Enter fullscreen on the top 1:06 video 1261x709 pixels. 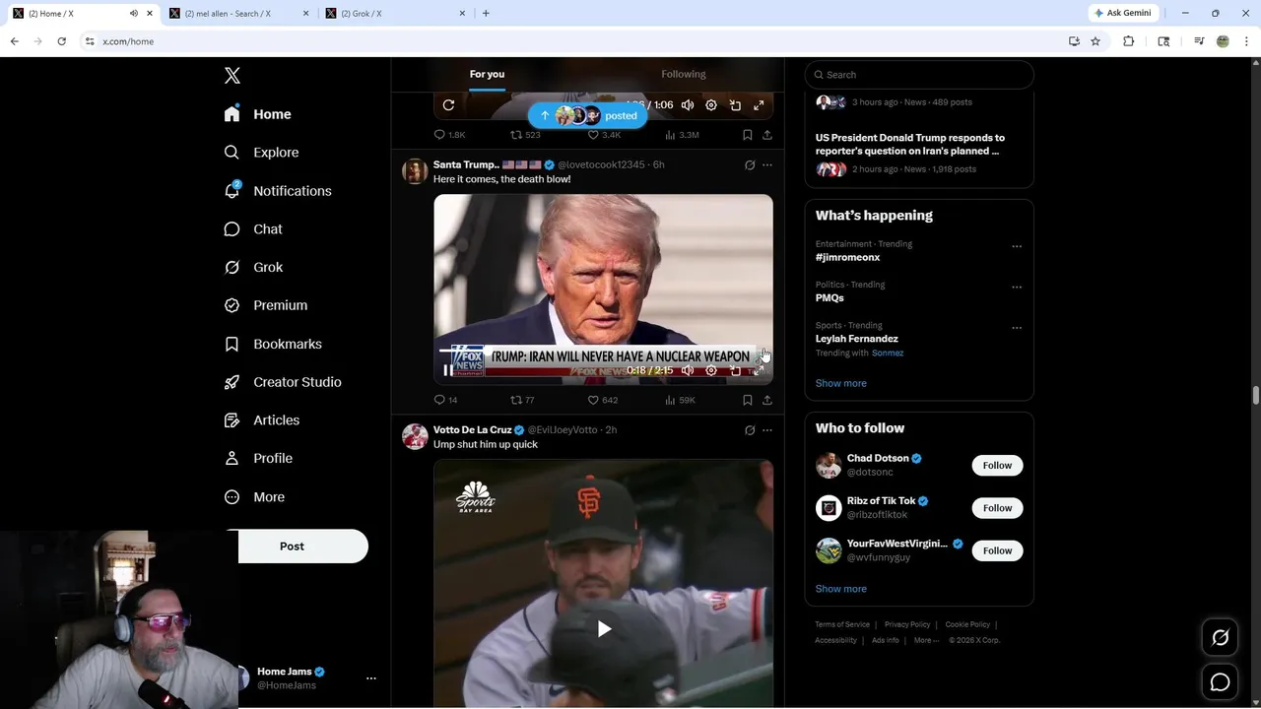coord(759,105)
